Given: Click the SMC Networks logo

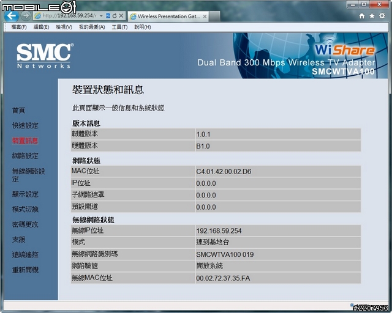Looking at the screenshot, I should click(45, 56).
